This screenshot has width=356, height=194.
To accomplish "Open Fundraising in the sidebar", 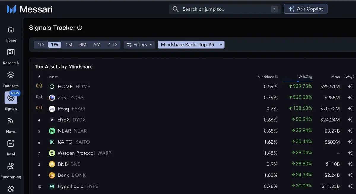I will (11, 170).
